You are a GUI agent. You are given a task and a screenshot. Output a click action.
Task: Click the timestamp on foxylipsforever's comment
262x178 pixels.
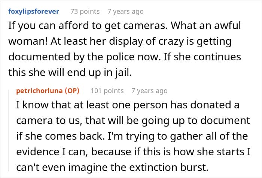pos(125,12)
